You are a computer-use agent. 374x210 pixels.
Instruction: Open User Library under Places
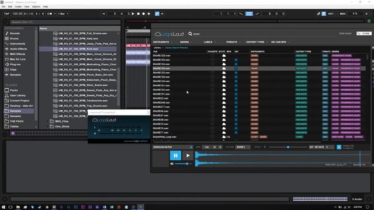tap(18, 96)
